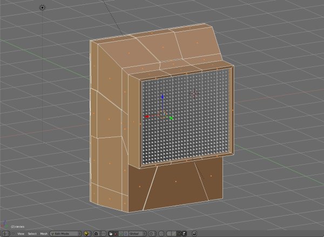Open the editor type selector icon
Screen dimensions: 324x237
point(5,234)
